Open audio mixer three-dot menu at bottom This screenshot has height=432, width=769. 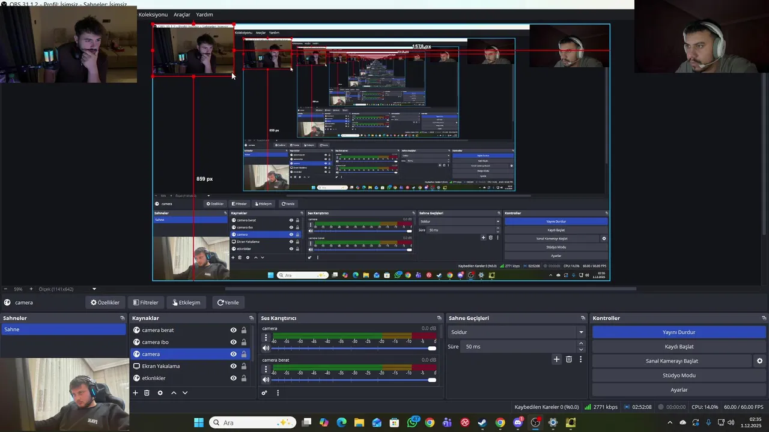point(278,393)
